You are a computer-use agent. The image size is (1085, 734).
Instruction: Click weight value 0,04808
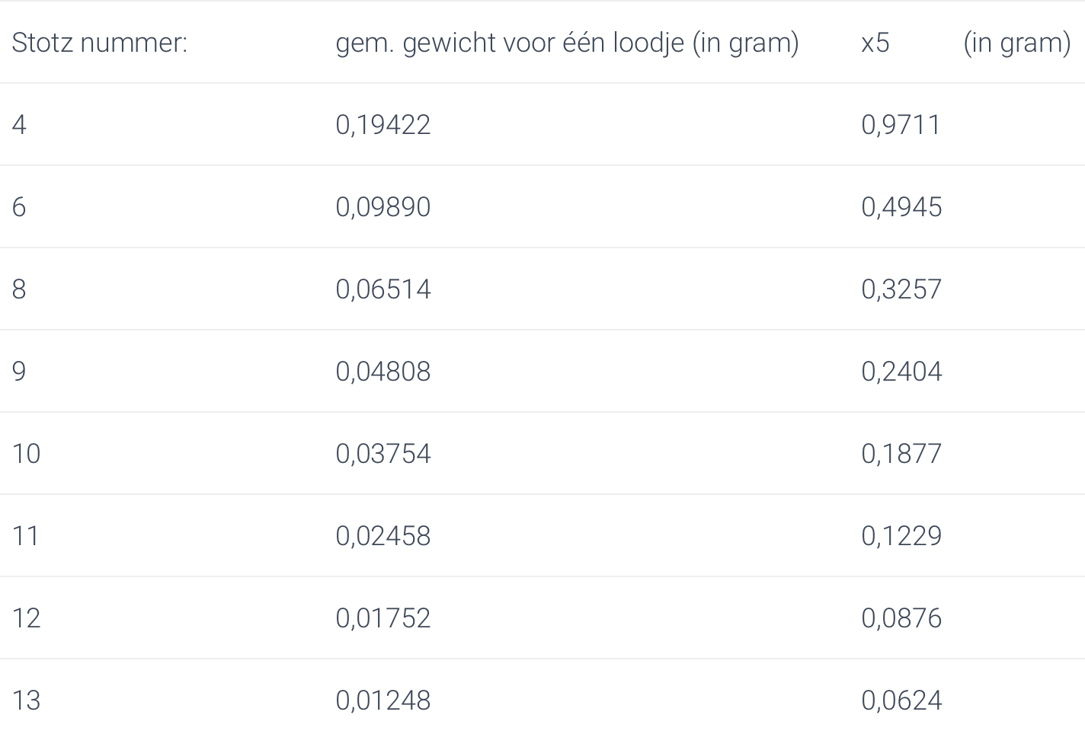pyautogui.click(x=383, y=372)
